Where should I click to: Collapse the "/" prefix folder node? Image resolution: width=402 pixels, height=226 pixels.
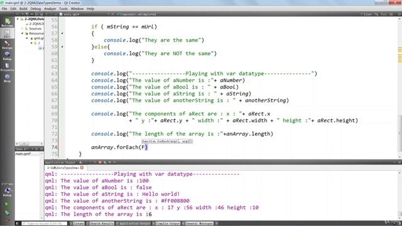click(31, 43)
